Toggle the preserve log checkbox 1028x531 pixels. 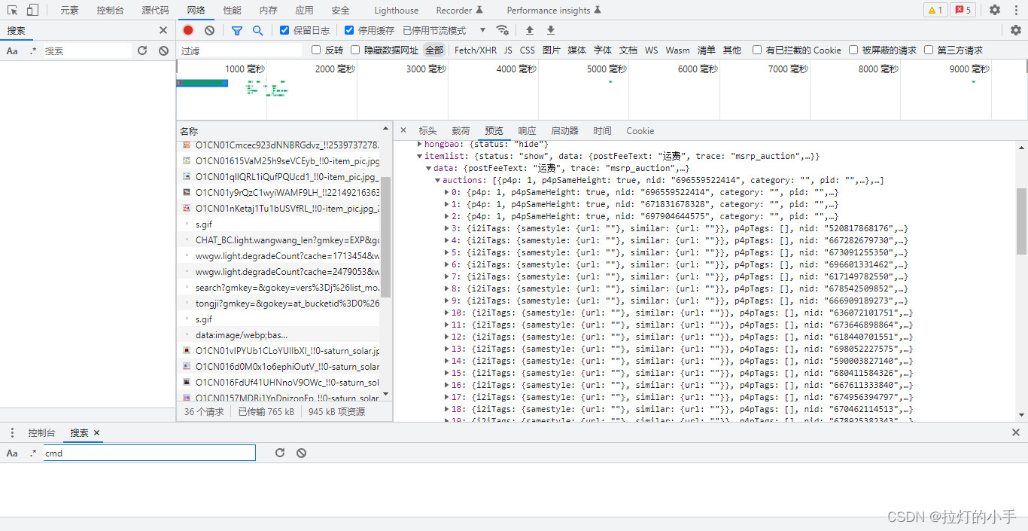(284, 30)
